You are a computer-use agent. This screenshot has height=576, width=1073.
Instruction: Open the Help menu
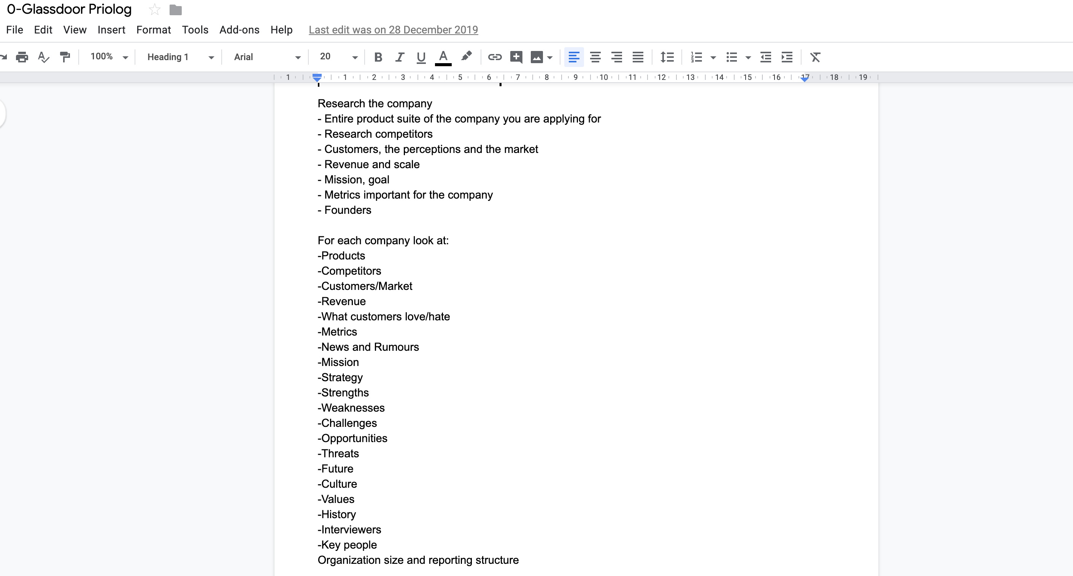point(282,30)
